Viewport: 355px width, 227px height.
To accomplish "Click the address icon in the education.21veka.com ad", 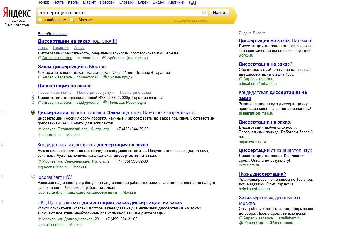I will [241, 79].
